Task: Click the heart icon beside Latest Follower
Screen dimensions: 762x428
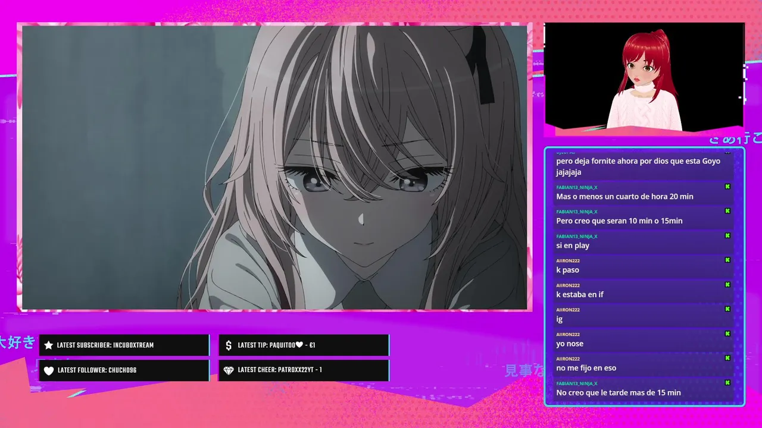Action: pyautogui.click(x=49, y=370)
